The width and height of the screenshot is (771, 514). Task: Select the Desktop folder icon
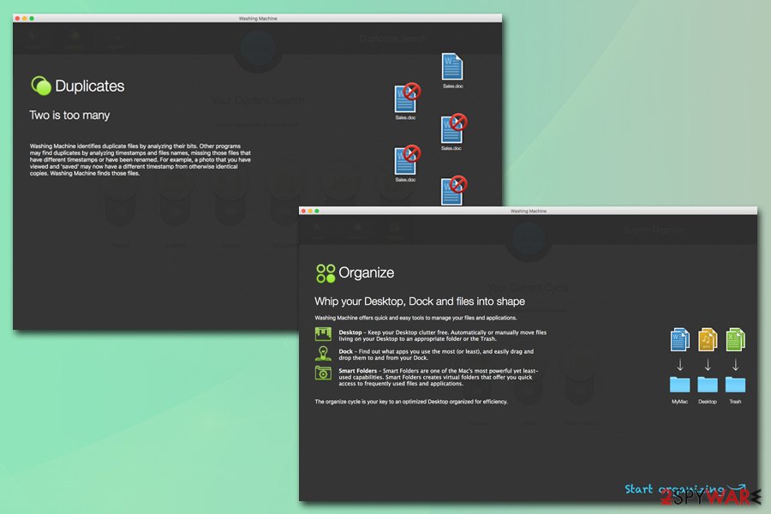(708, 384)
